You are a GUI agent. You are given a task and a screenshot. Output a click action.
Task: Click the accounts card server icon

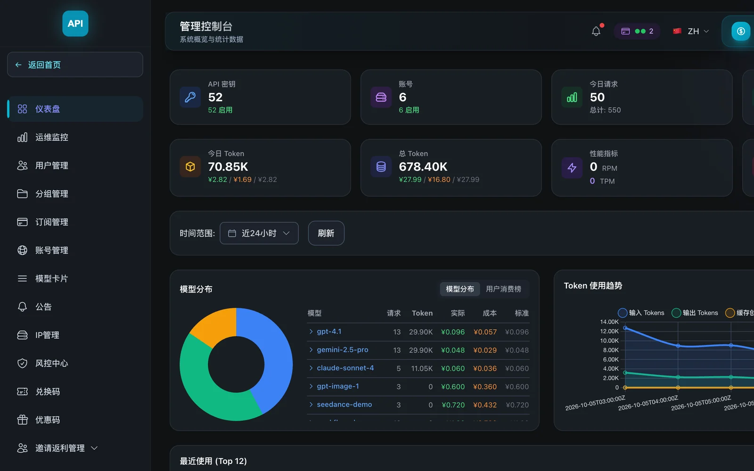[381, 97]
